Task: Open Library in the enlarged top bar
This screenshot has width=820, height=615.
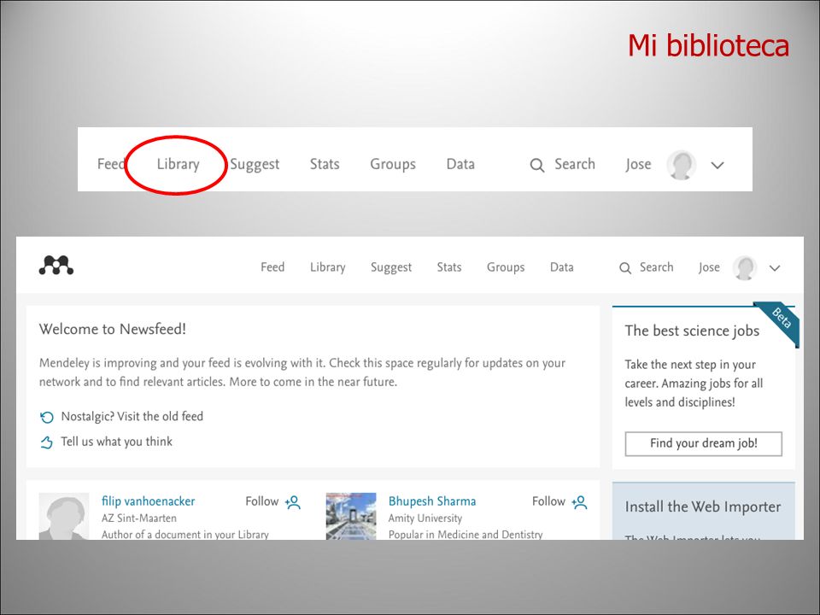Action: click(x=178, y=164)
